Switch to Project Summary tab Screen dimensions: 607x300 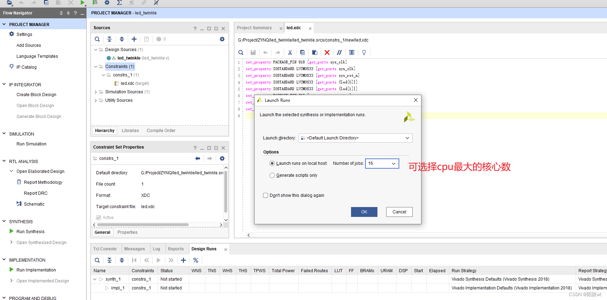254,28
